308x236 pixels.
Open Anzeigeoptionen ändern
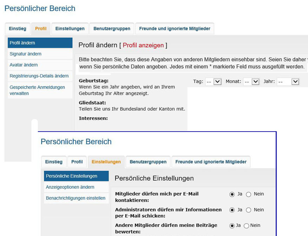point(70,187)
